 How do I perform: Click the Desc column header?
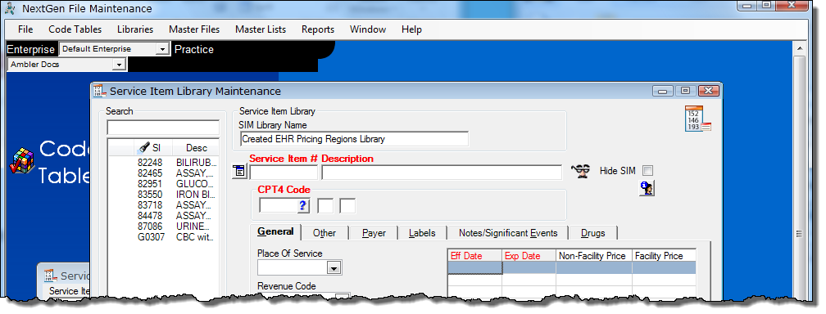pos(196,148)
